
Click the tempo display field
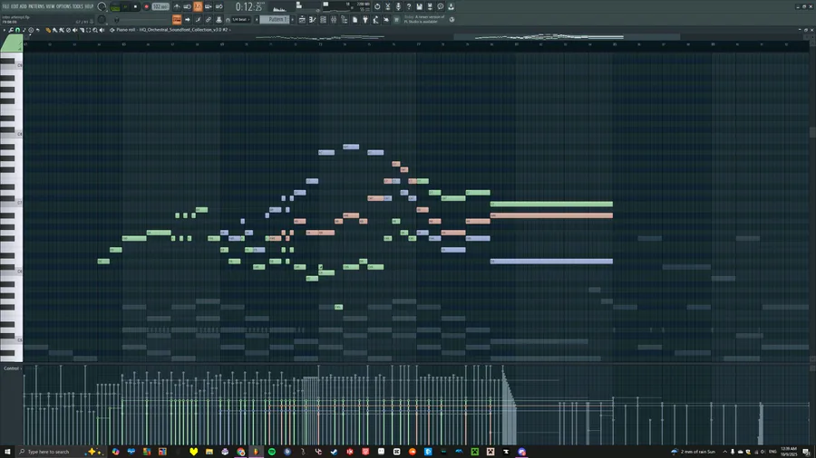(160, 6)
